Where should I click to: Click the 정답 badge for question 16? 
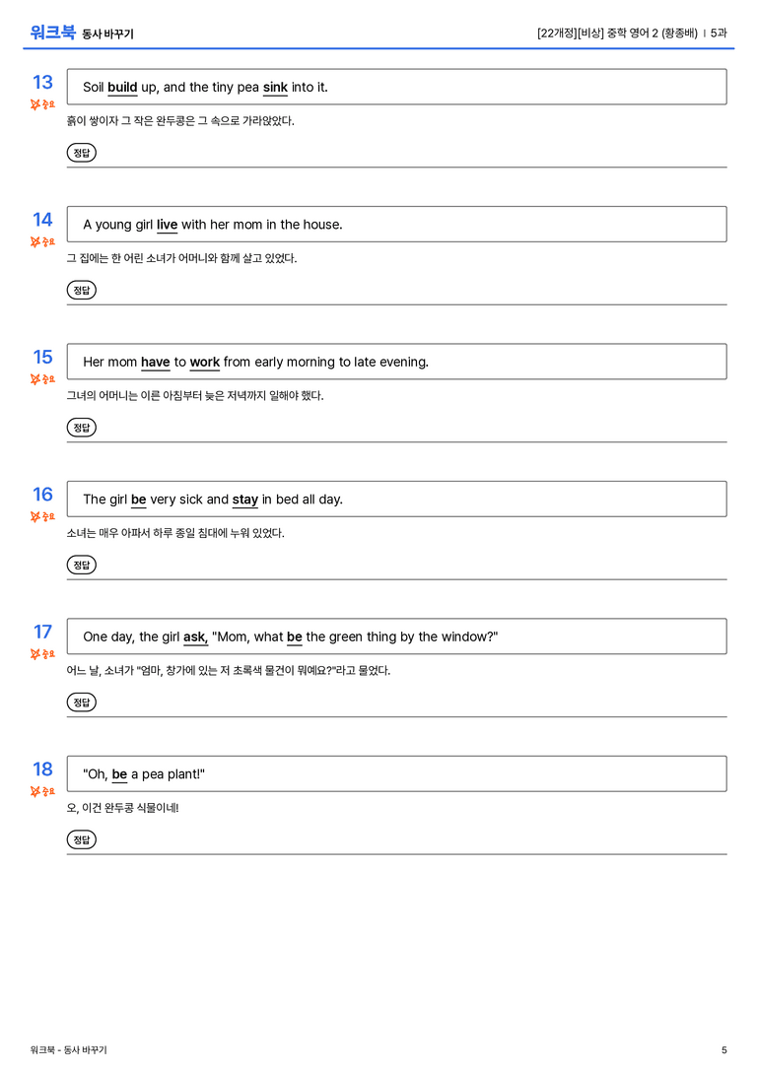[x=81, y=565]
